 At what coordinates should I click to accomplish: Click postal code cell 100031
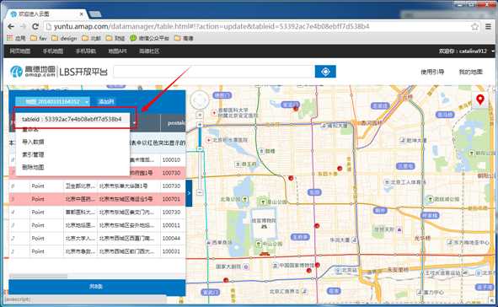pyautogui.click(x=171, y=251)
